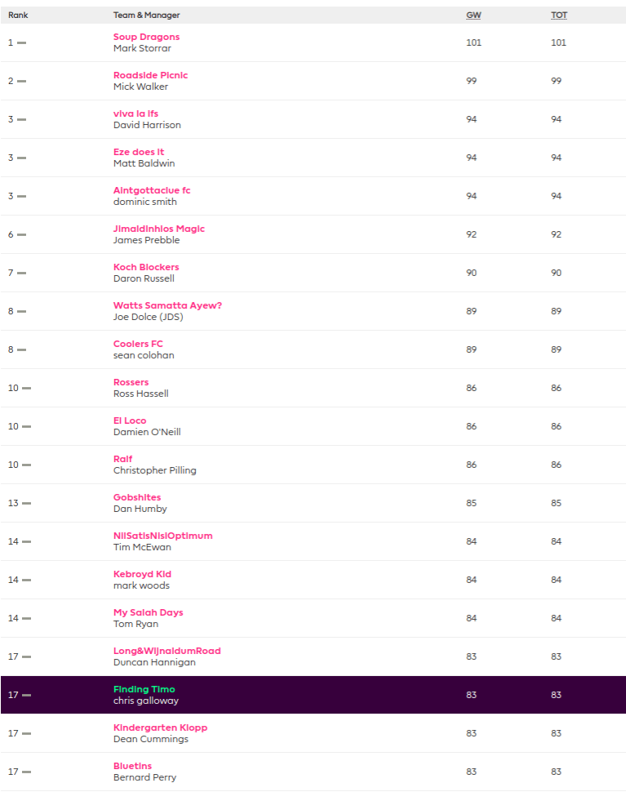
Task: Click the GW column header
Action: point(473,15)
